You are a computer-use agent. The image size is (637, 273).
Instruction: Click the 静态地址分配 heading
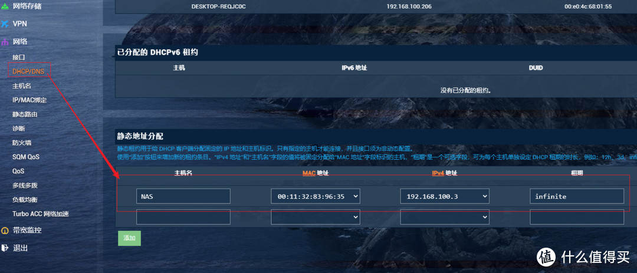[x=140, y=136]
